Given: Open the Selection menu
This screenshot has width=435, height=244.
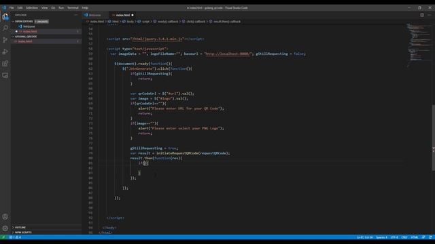Looking at the screenshot, I should pos(32,7).
